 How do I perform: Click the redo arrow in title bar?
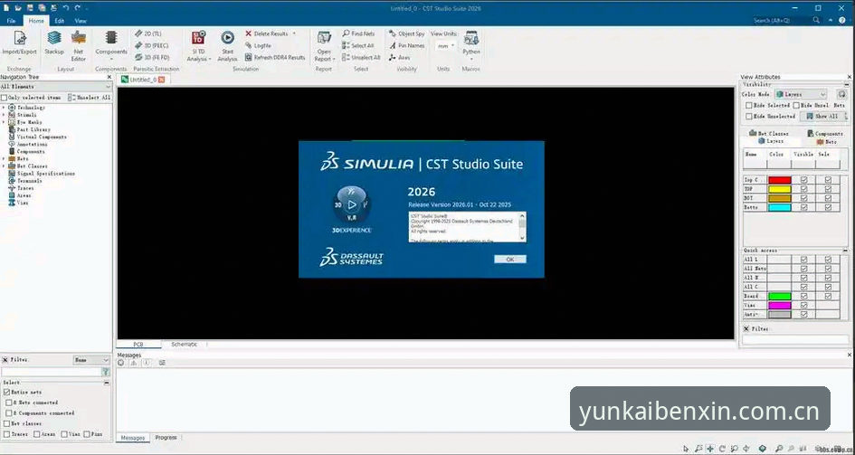tap(78, 7)
